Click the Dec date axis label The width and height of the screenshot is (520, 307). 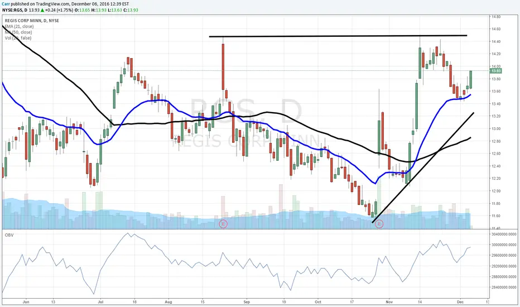[460, 302]
